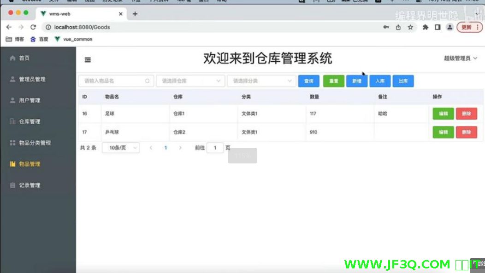Open the browser extensions puzzle icon

coord(426,27)
